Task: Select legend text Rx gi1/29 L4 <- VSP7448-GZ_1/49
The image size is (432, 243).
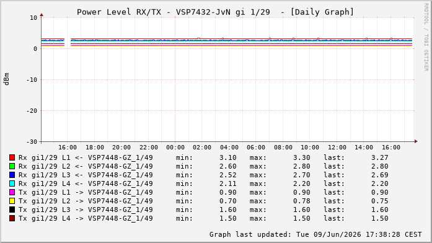Action: click(86, 183)
